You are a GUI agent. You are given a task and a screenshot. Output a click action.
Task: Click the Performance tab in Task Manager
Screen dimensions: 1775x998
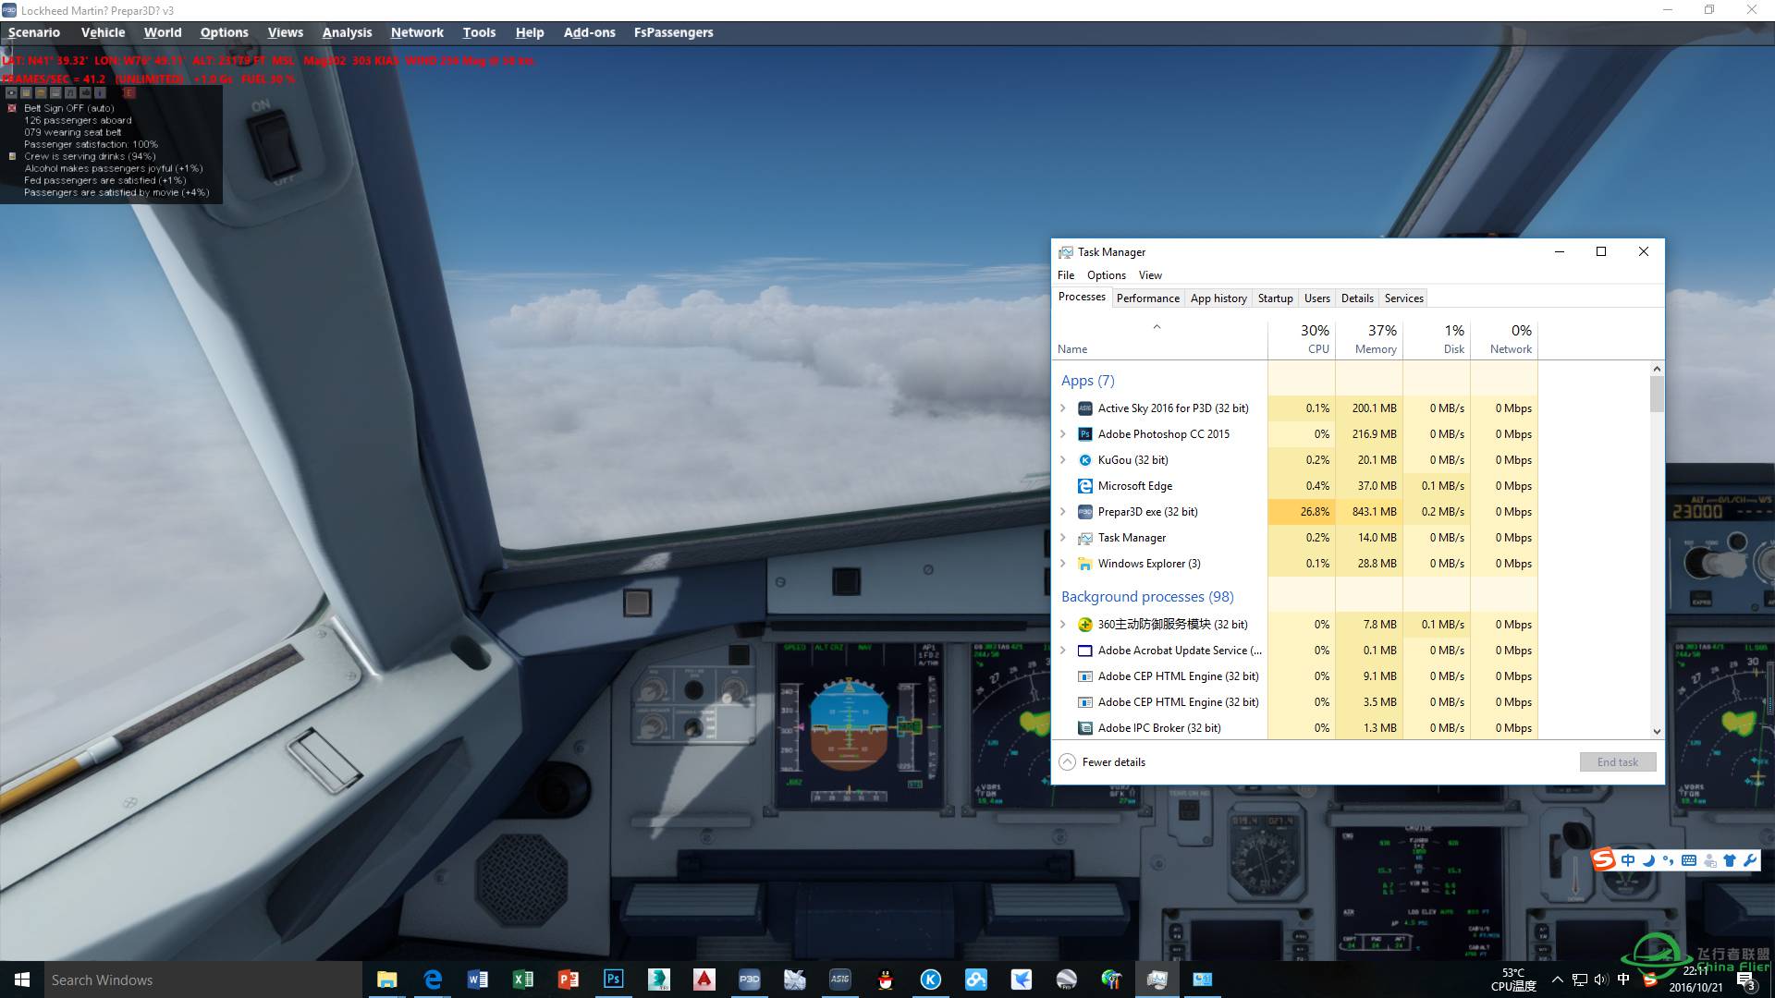pos(1146,298)
